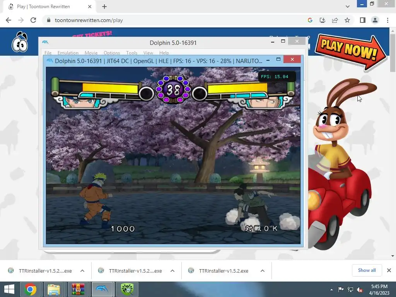Open Dolphin's View menu

pyautogui.click(x=148, y=53)
